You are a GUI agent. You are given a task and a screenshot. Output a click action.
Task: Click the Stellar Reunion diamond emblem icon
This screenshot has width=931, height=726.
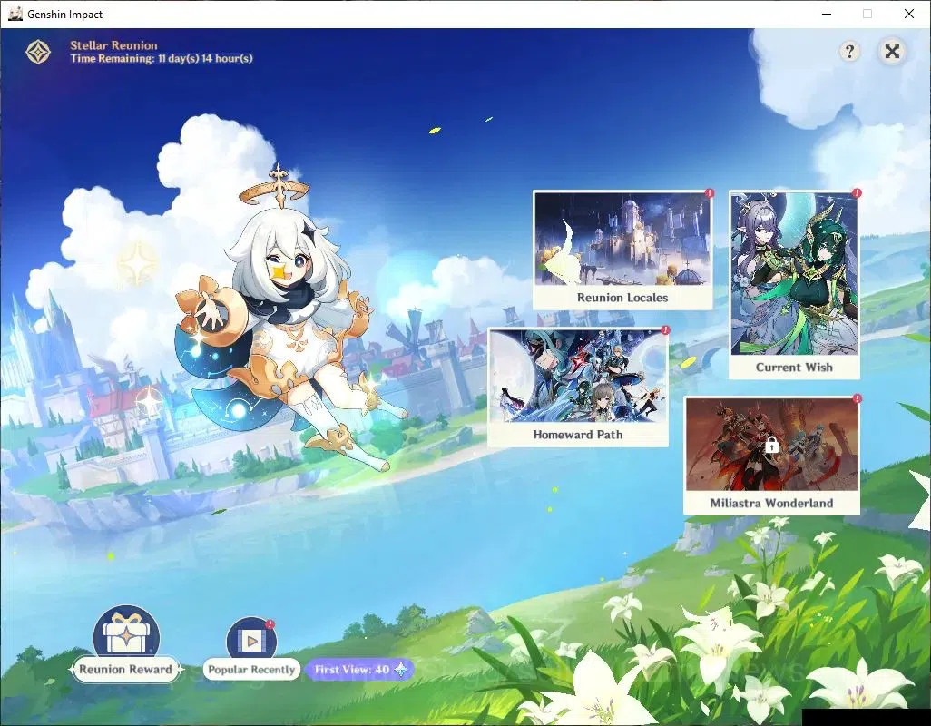point(38,53)
